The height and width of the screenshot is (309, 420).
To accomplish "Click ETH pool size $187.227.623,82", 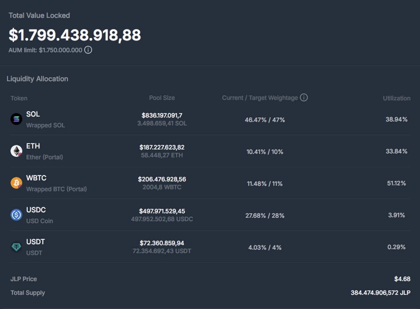I will pos(162,147).
